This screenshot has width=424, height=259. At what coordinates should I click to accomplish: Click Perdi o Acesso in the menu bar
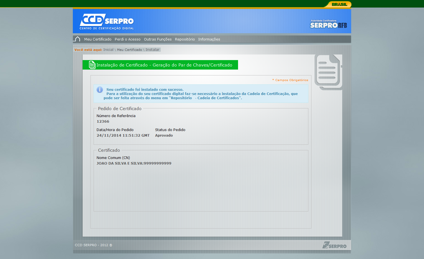[x=127, y=39]
